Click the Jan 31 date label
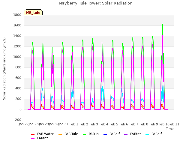 point(64,124)
